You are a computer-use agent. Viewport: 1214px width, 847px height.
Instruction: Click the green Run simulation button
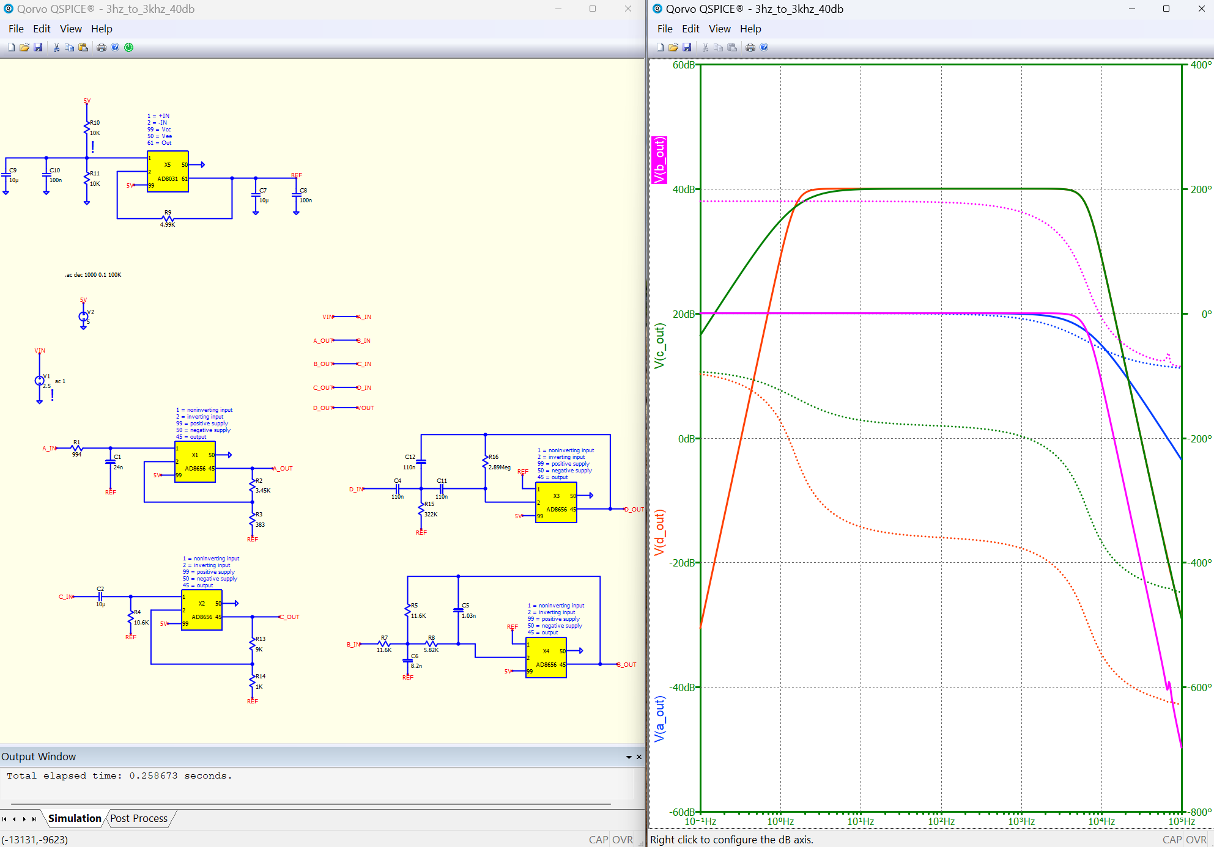[129, 47]
